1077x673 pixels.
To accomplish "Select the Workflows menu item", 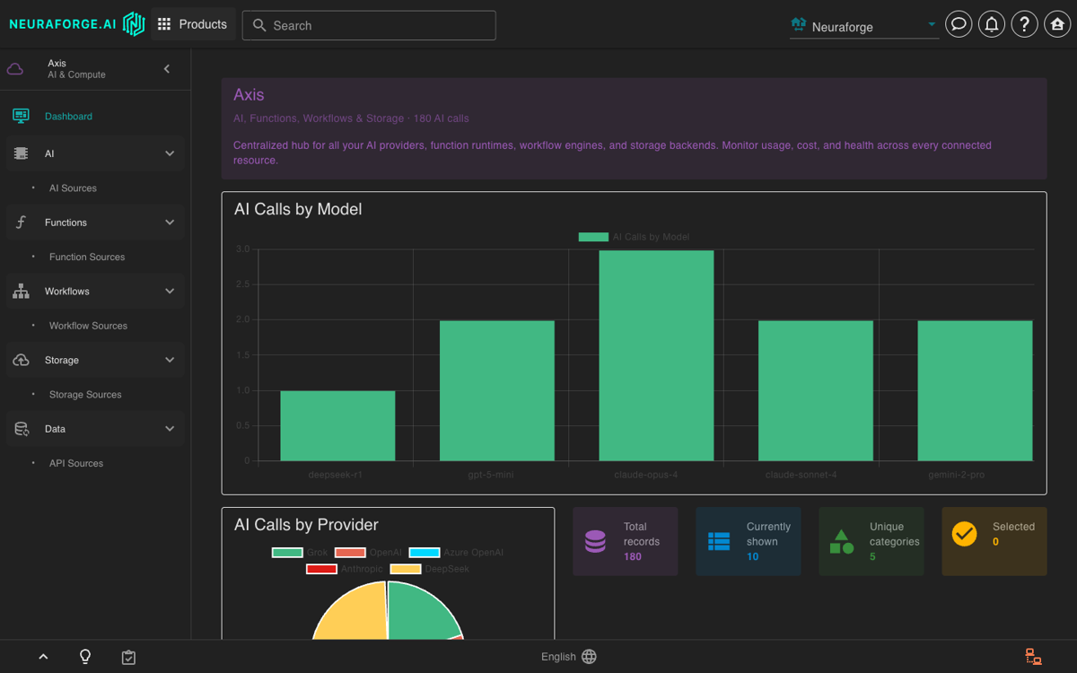I will coord(95,292).
